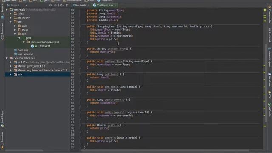
Task: Toggle the JavaEE App side panel button
Action: [x=3, y=119]
